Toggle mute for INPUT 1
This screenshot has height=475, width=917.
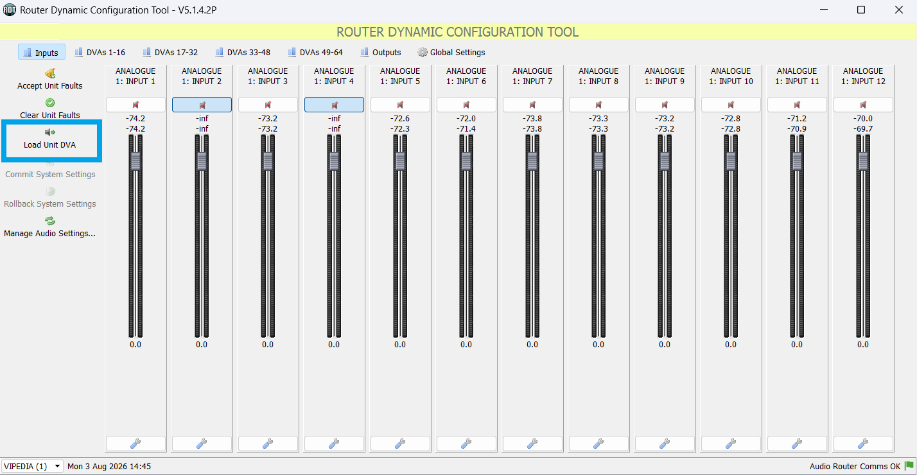click(x=135, y=105)
